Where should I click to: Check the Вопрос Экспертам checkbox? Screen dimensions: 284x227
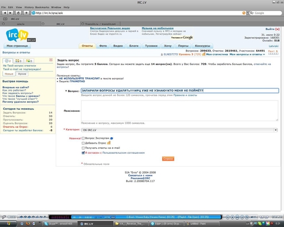(x=83, y=138)
